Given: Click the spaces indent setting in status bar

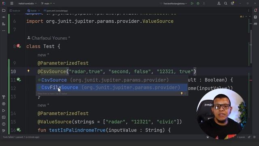Looking at the screenshot, I should (x=241, y=137).
